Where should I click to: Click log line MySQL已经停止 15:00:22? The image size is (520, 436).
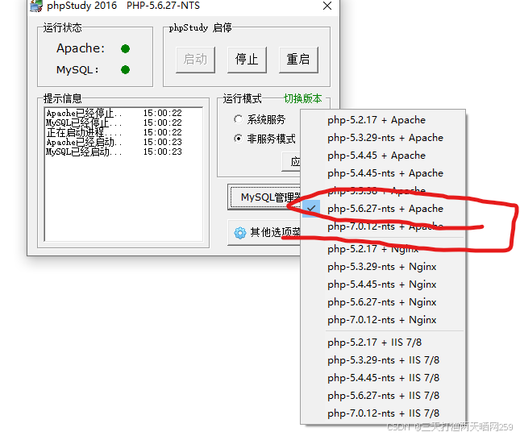[x=114, y=122]
